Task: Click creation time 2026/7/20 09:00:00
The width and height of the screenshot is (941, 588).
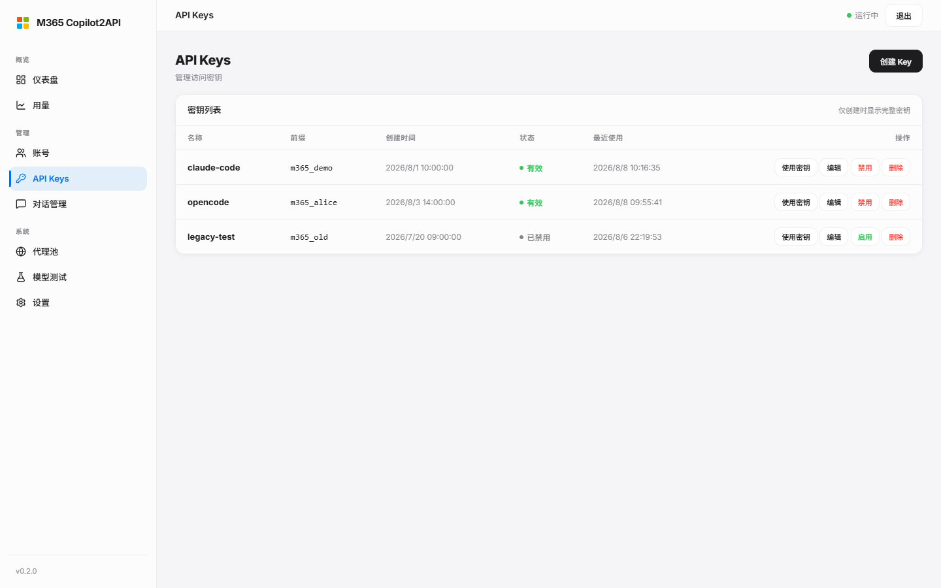Action: (423, 237)
